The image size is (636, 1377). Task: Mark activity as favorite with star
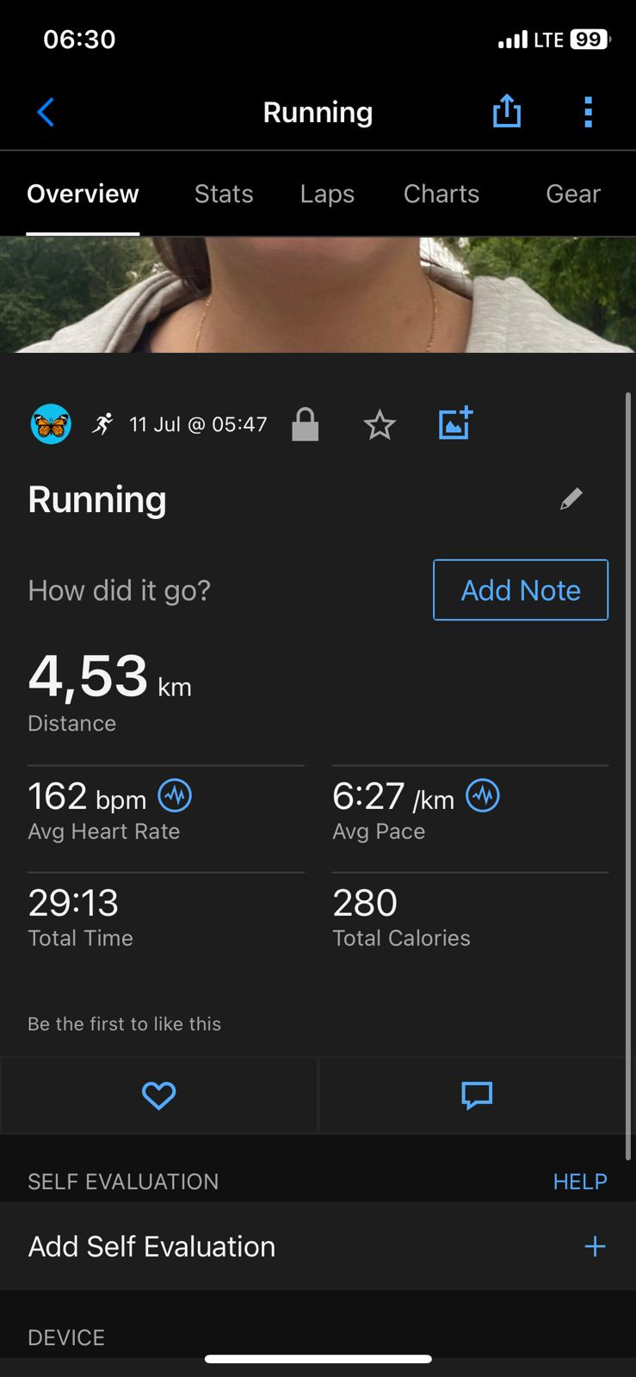click(380, 425)
